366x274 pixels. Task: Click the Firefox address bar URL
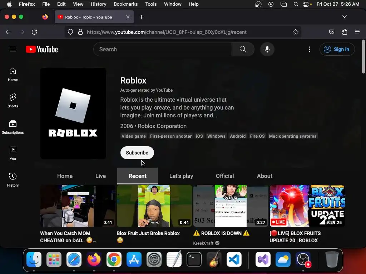[167, 32]
